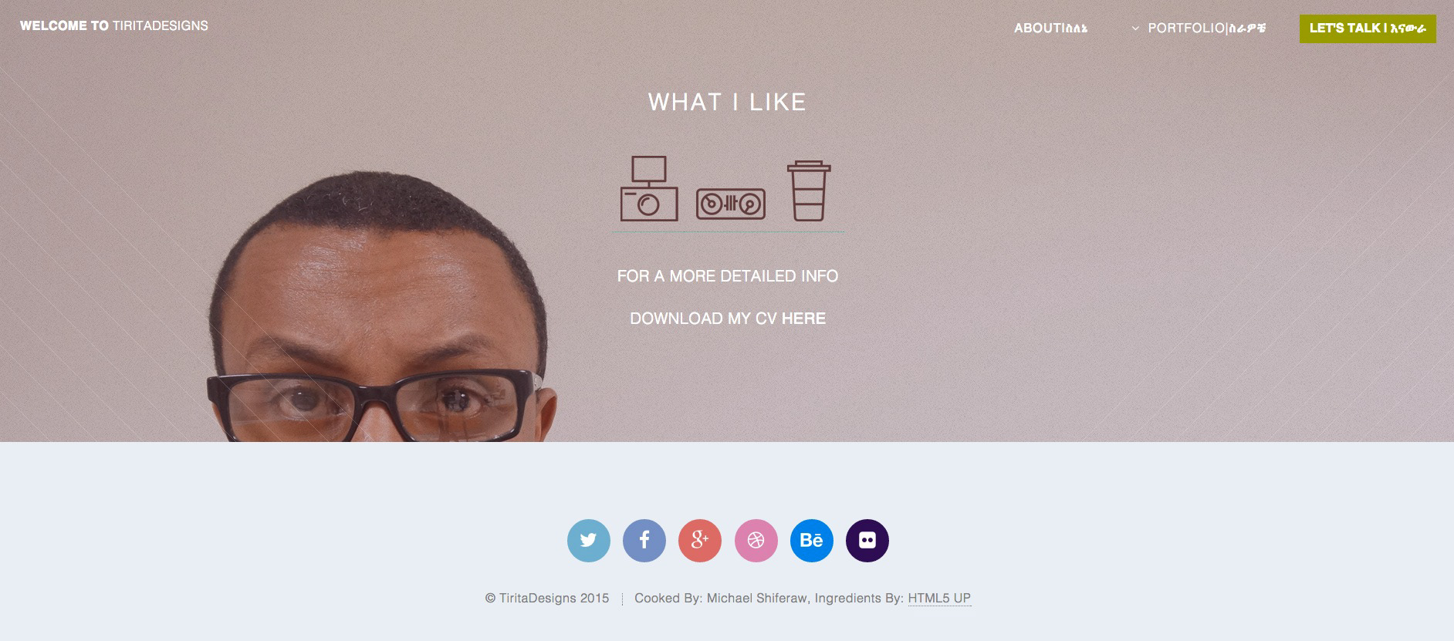Screen dimensions: 1454x641
Task: Open the Behance profile icon
Action: pyautogui.click(x=812, y=540)
